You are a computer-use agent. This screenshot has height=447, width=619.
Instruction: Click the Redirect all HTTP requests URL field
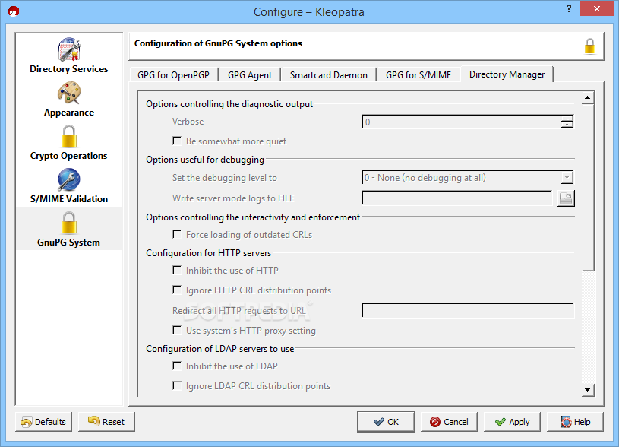point(468,311)
